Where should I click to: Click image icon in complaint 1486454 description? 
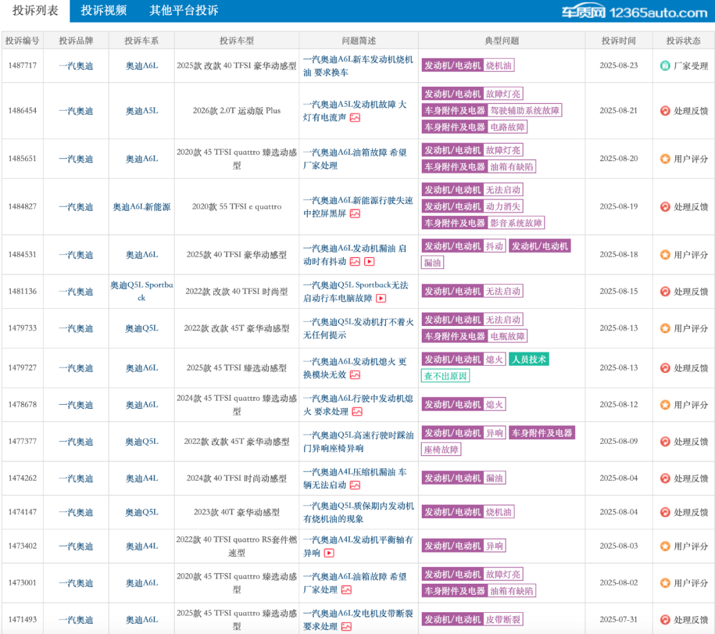(355, 118)
